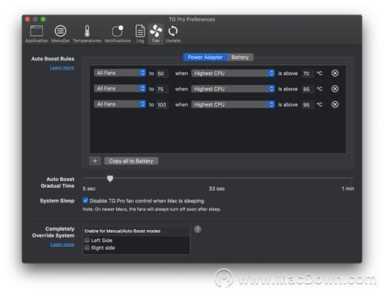Screen dimensions: 384x292
Task: Enable the Right side fan override checkbox
Action: tap(87, 248)
